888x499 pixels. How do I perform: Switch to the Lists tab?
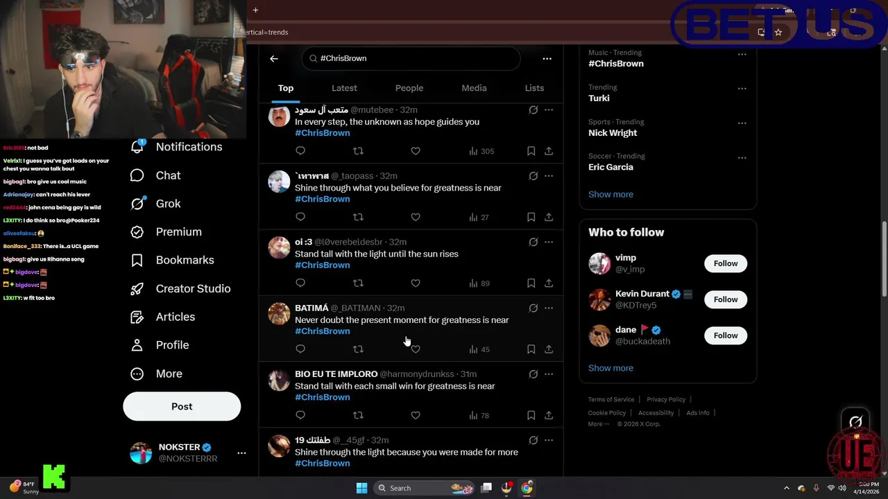534,88
